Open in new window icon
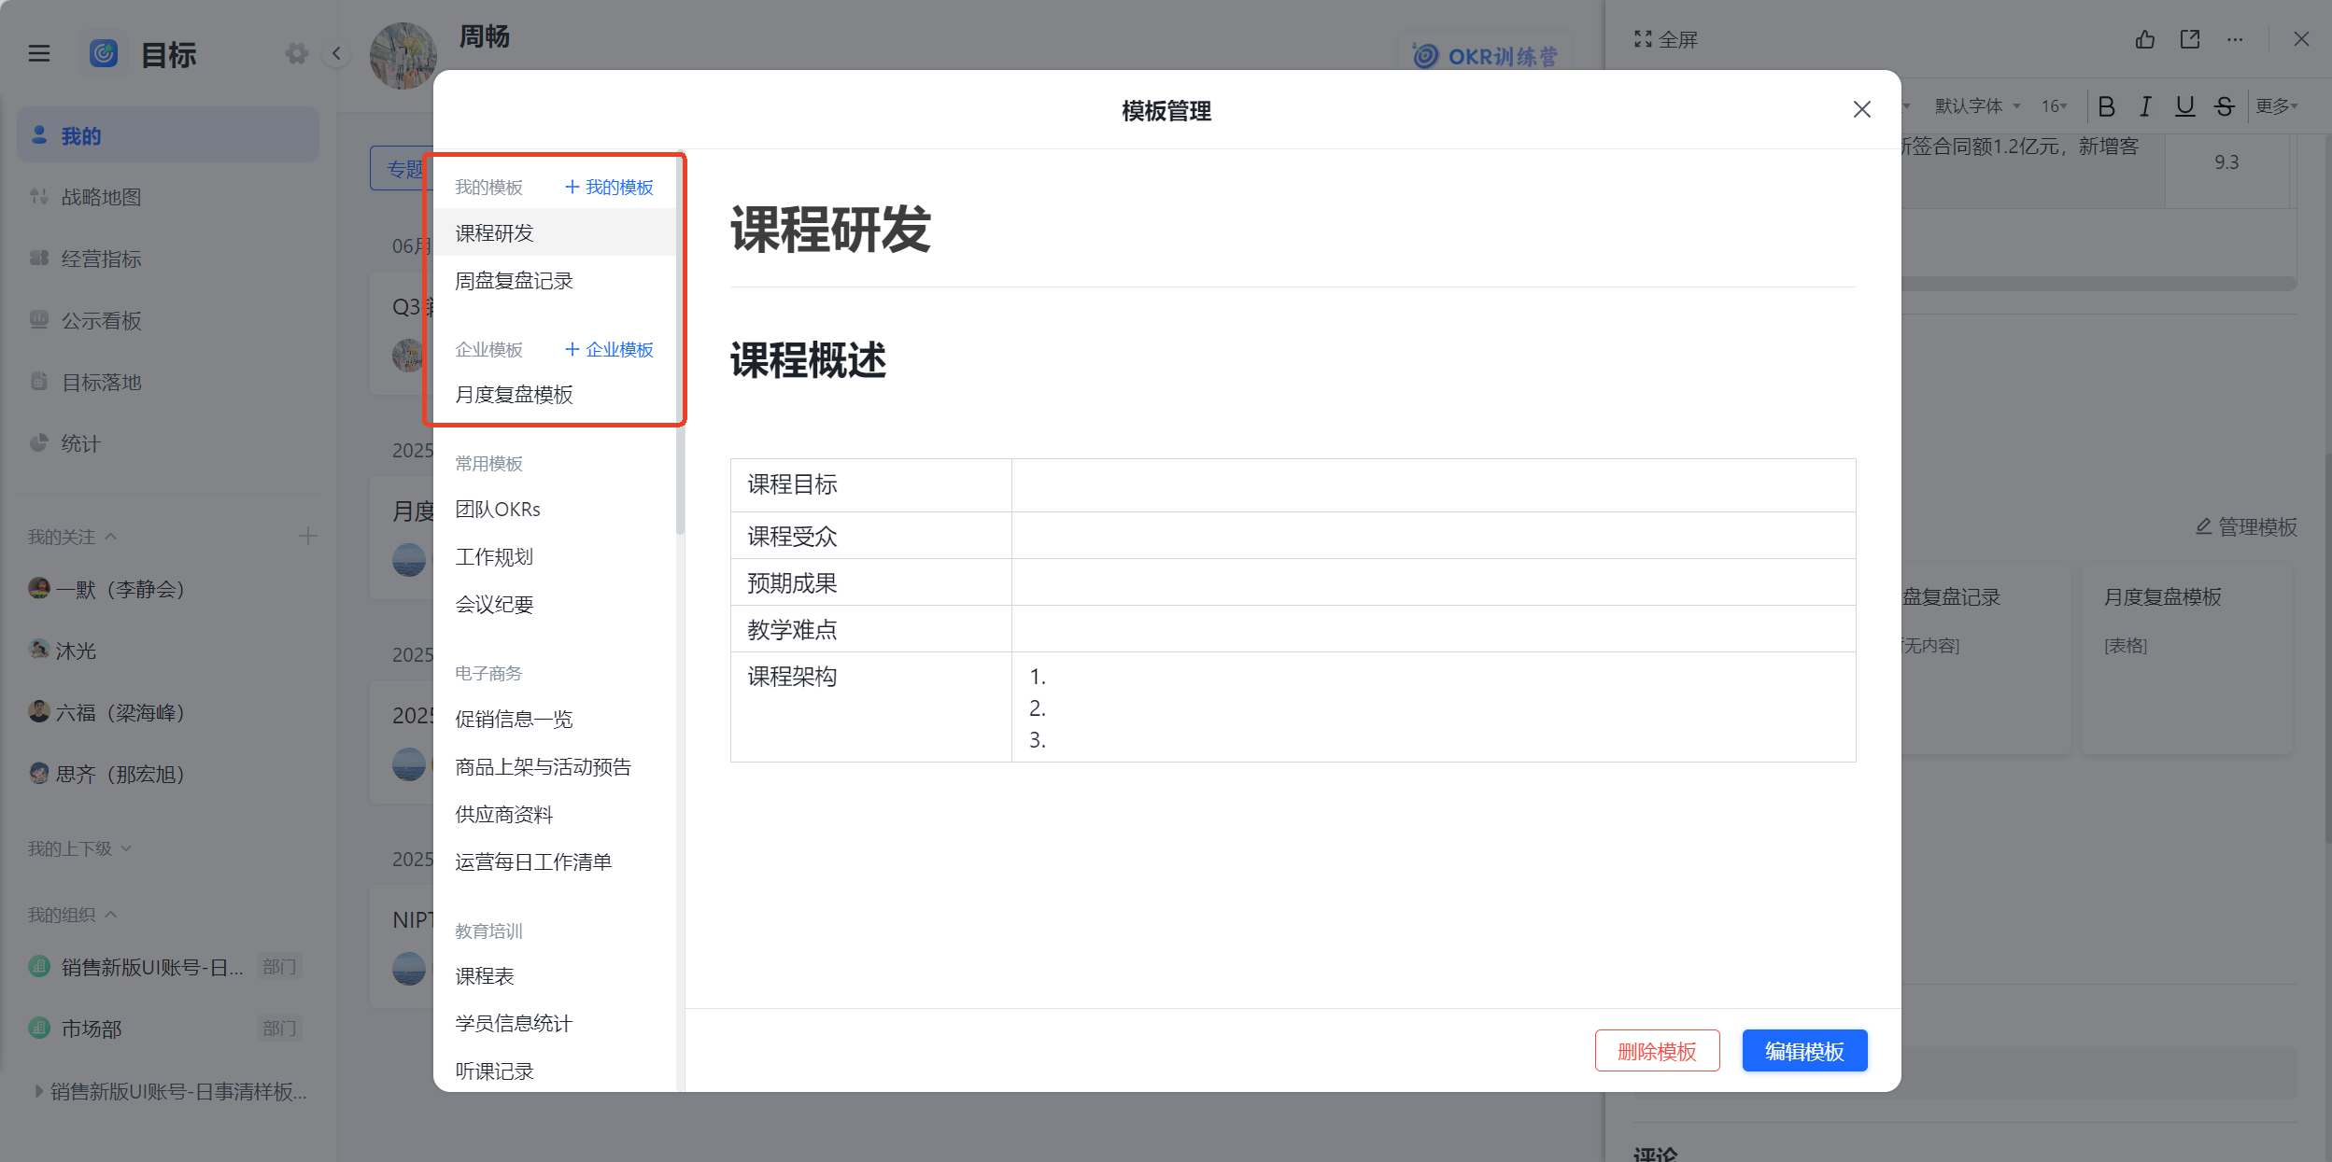The height and width of the screenshot is (1162, 2332). pyautogui.click(x=2190, y=39)
